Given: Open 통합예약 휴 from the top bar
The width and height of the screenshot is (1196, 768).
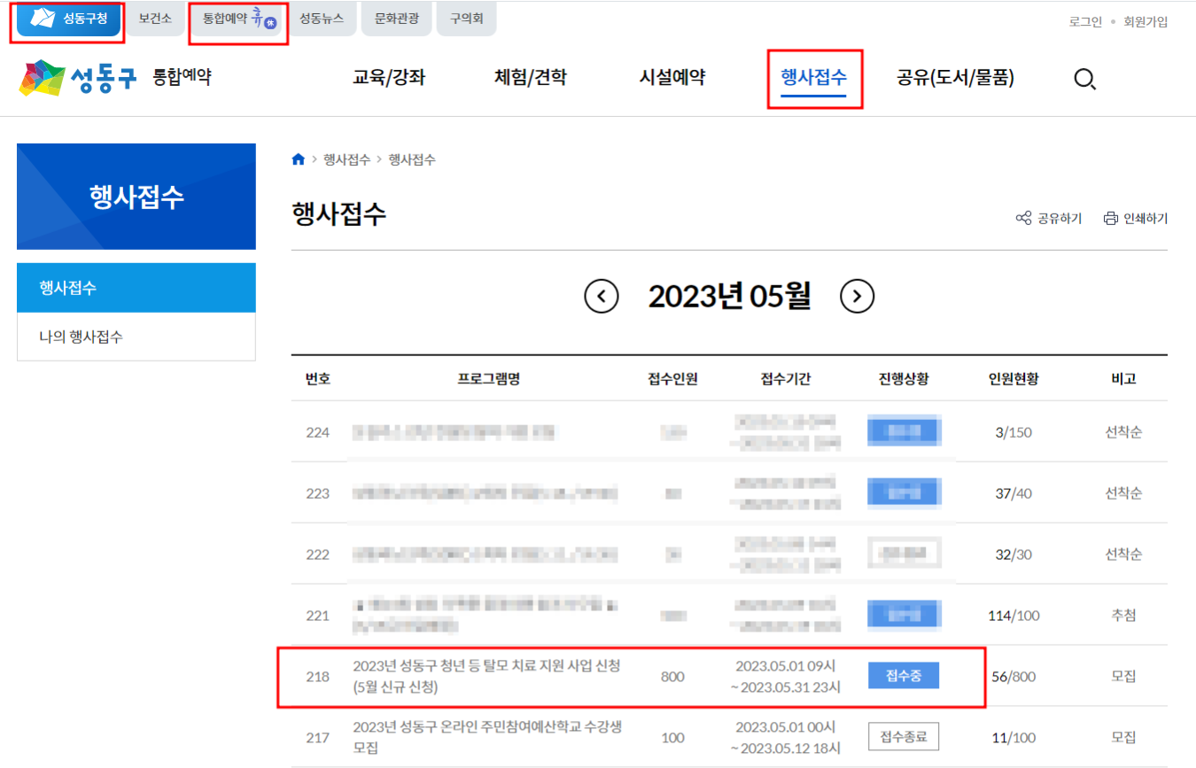Looking at the screenshot, I should (x=237, y=19).
